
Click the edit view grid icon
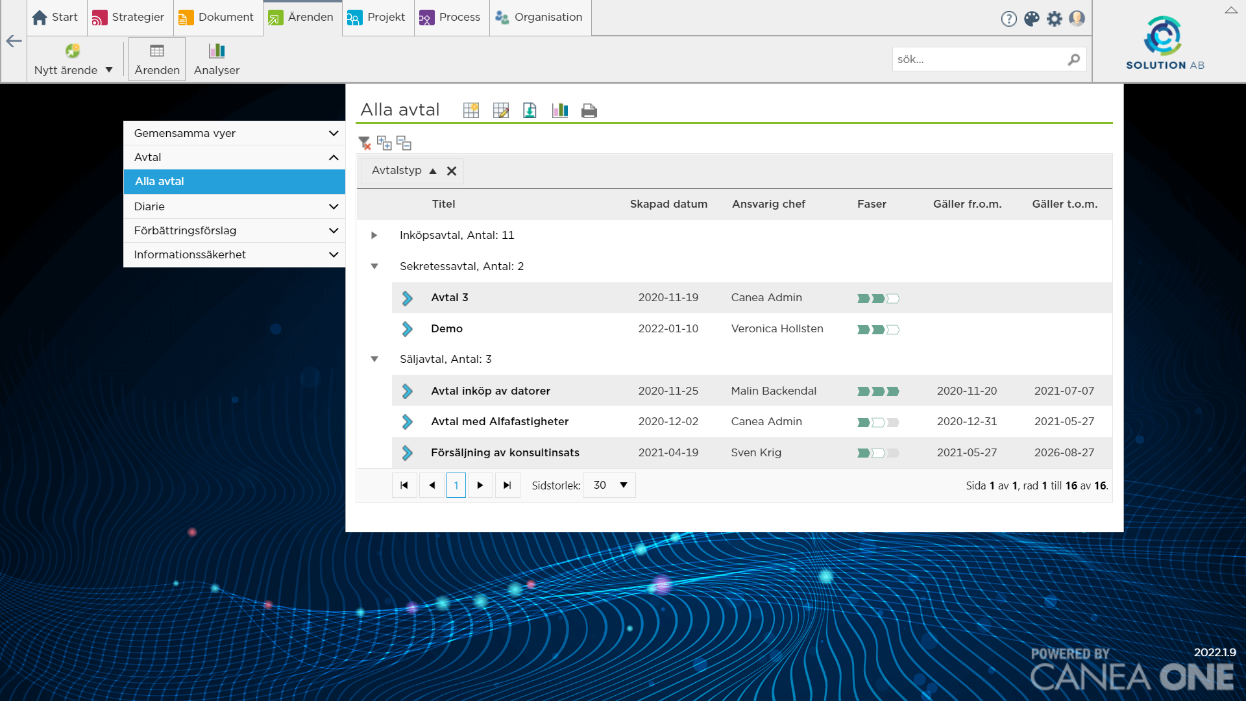point(501,110)
